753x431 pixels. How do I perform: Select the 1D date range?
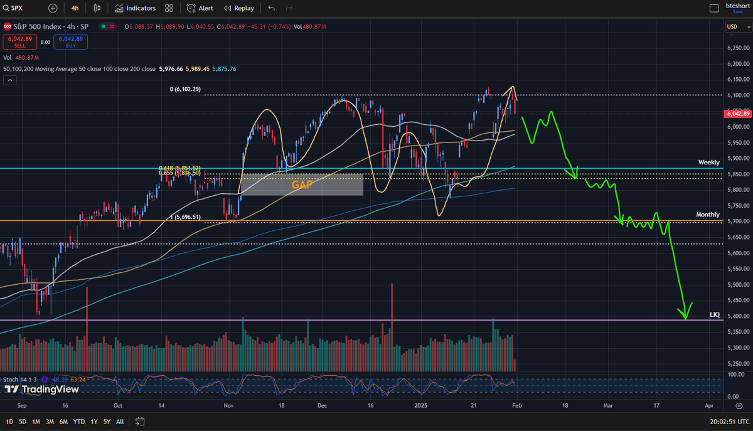coord(9,421)
